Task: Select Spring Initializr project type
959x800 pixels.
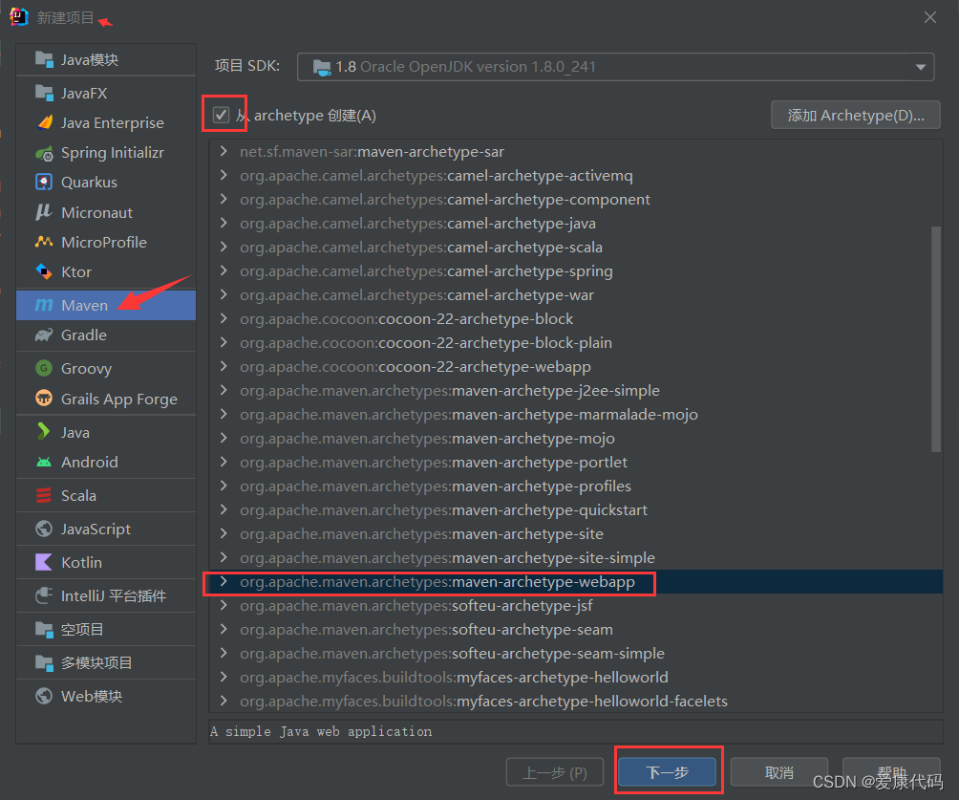Action: [106, 152]
